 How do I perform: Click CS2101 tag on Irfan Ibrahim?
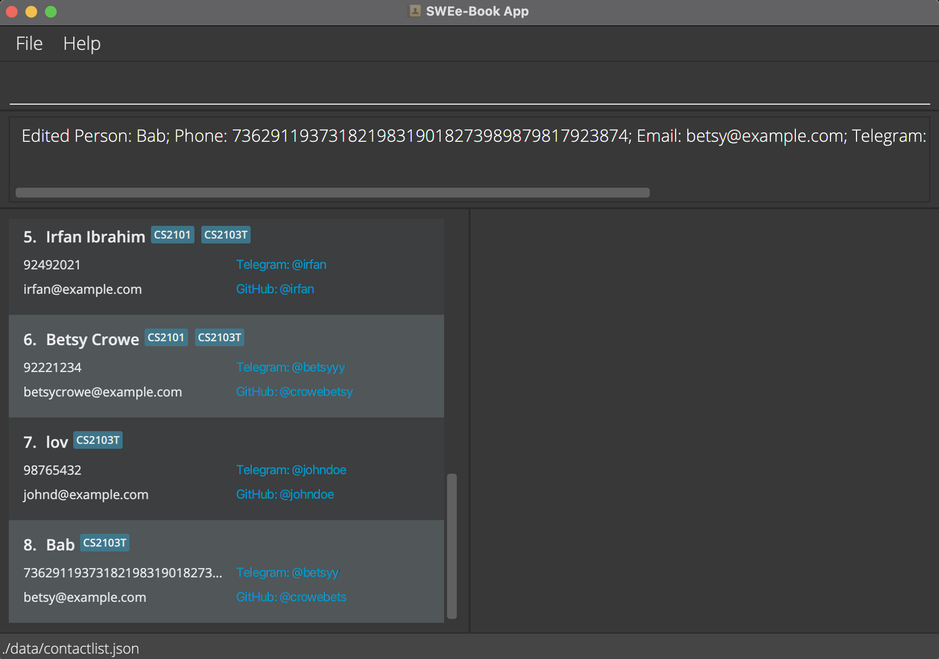point(172,235)
